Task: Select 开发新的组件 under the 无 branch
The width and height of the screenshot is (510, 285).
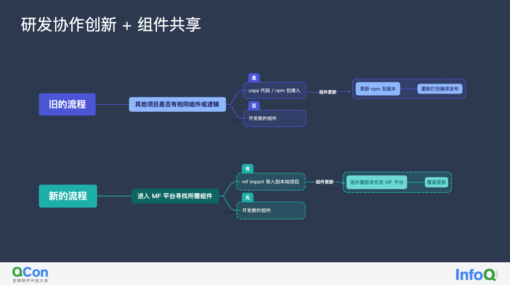Action: click(x=271, y=210)
